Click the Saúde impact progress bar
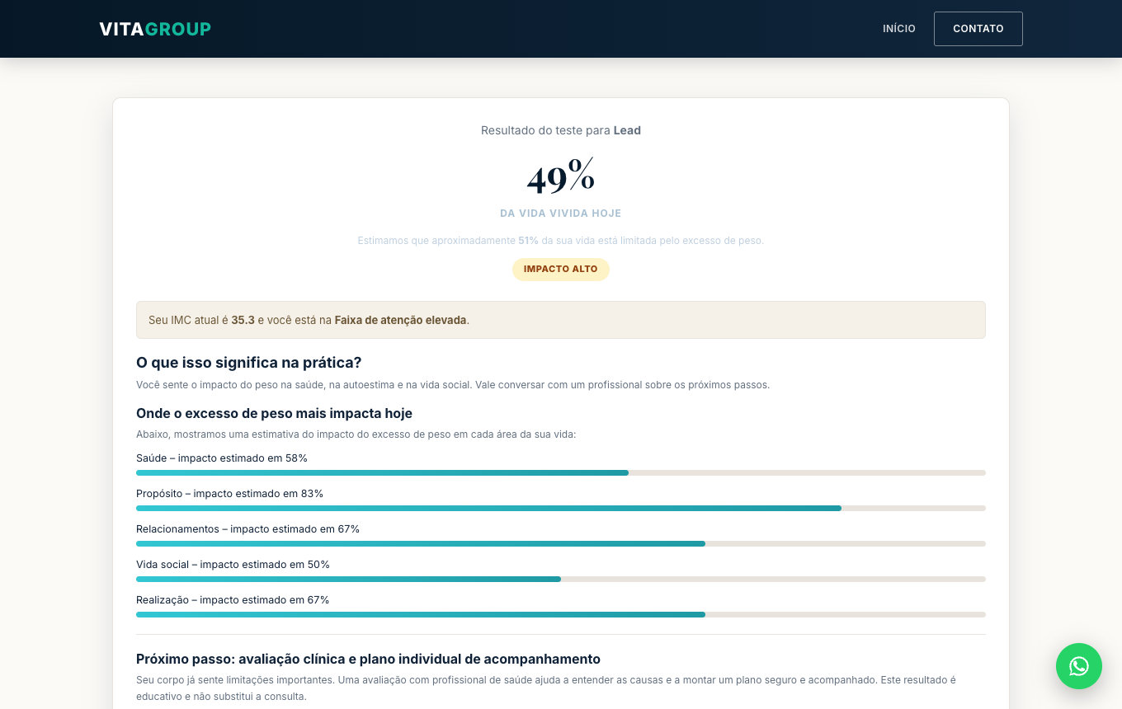The width and height of the screenshot is (1122, 709). (561, 473)
